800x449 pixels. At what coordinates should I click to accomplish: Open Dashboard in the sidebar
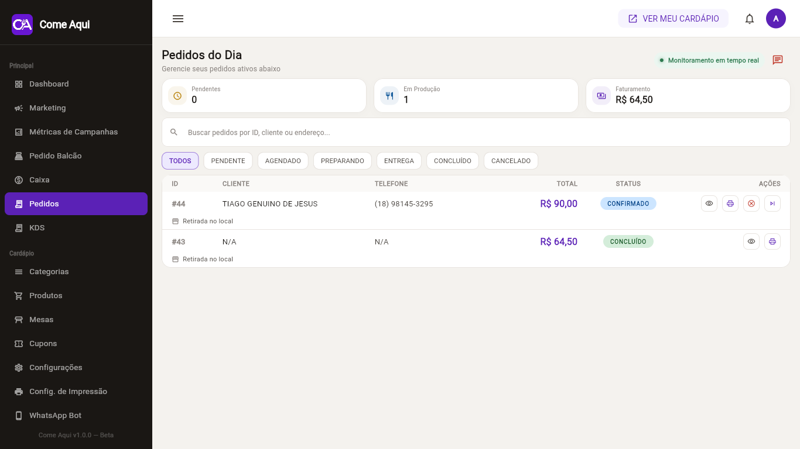tap(76, 84)
